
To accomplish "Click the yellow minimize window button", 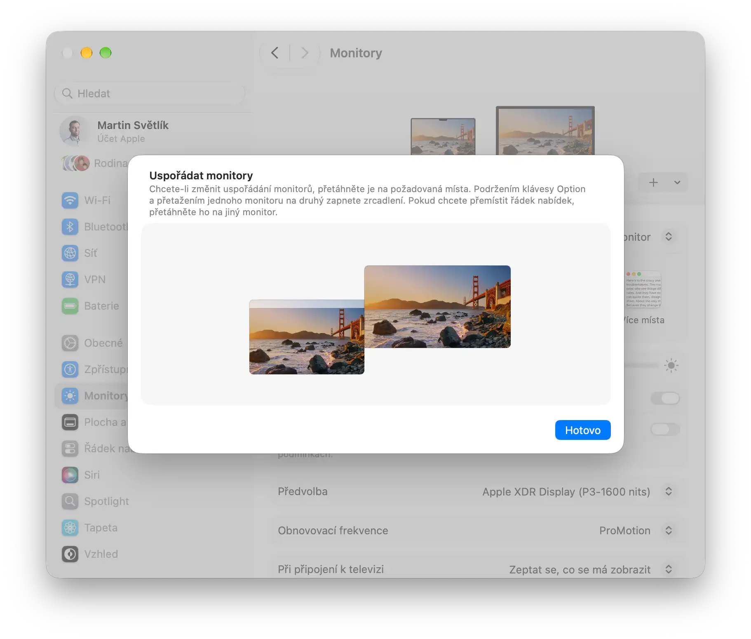I will [x=87, y=53].
